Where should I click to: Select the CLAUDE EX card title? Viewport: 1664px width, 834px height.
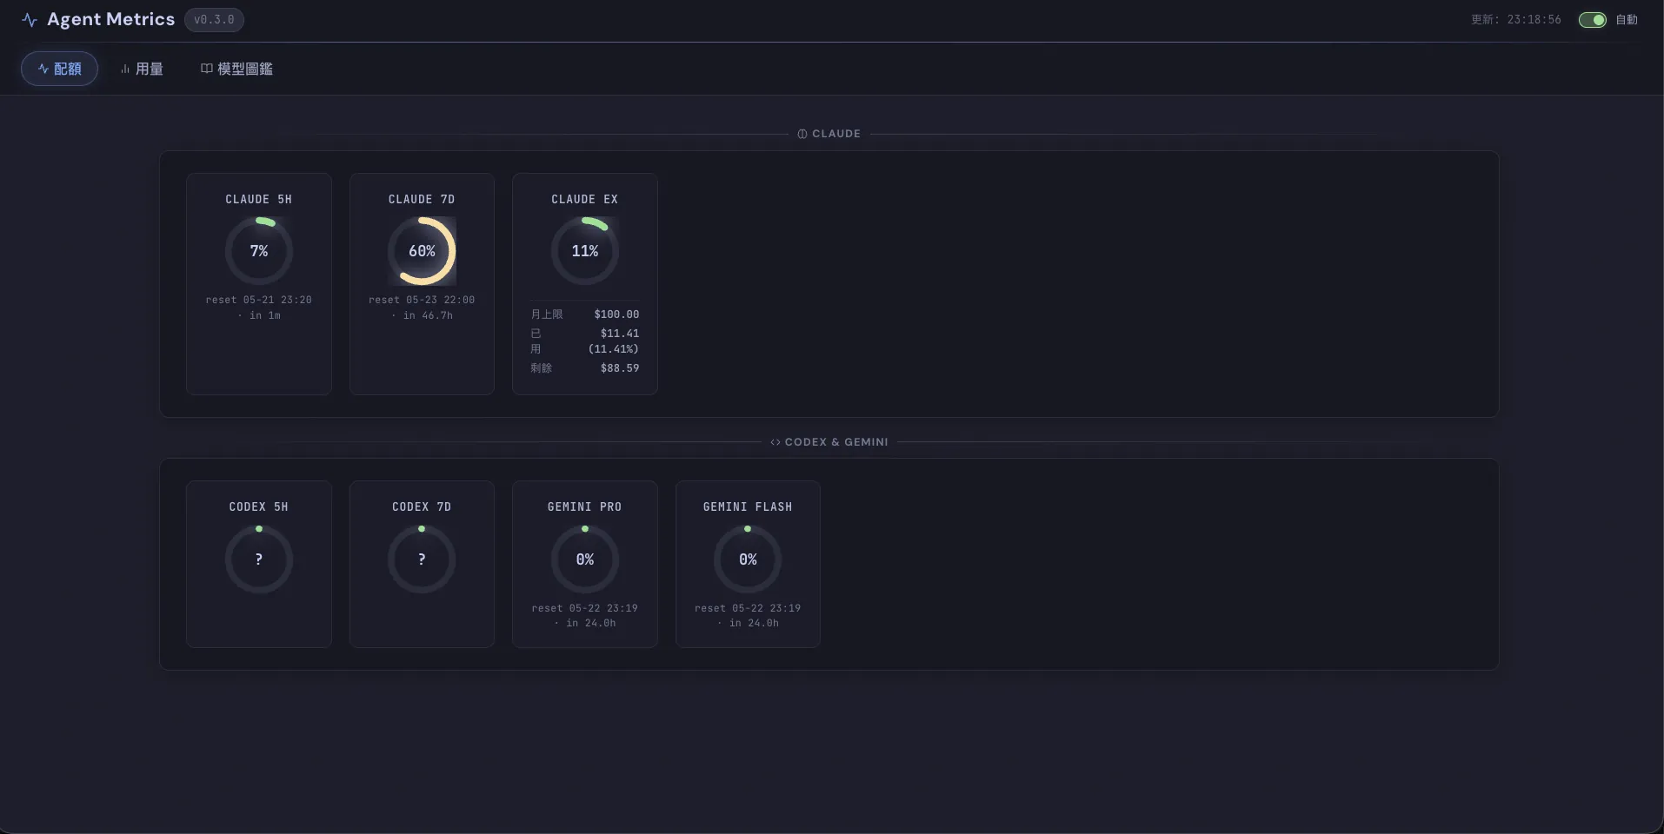(x=585, y=200)
